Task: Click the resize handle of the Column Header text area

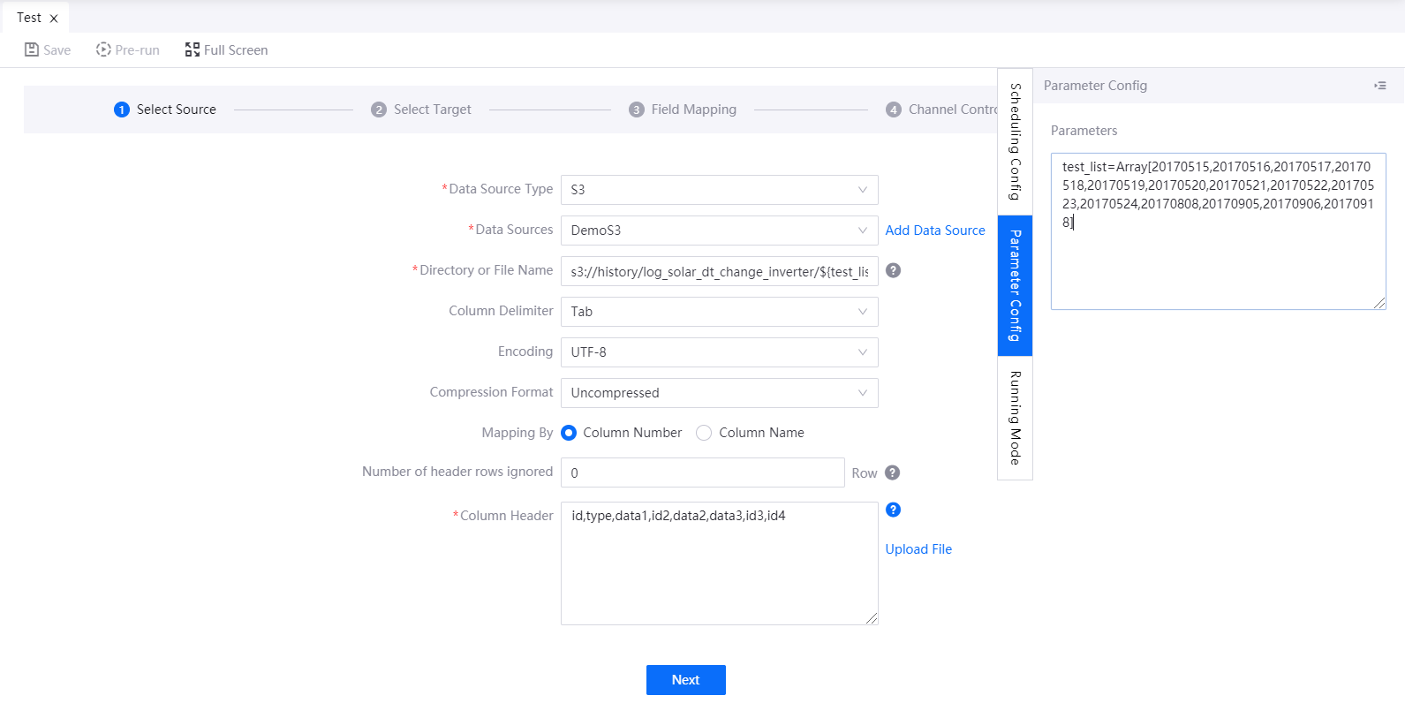Action: (872, 618)
